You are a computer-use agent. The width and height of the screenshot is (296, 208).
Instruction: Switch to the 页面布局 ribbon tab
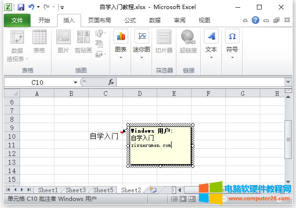tap(99, 20)
